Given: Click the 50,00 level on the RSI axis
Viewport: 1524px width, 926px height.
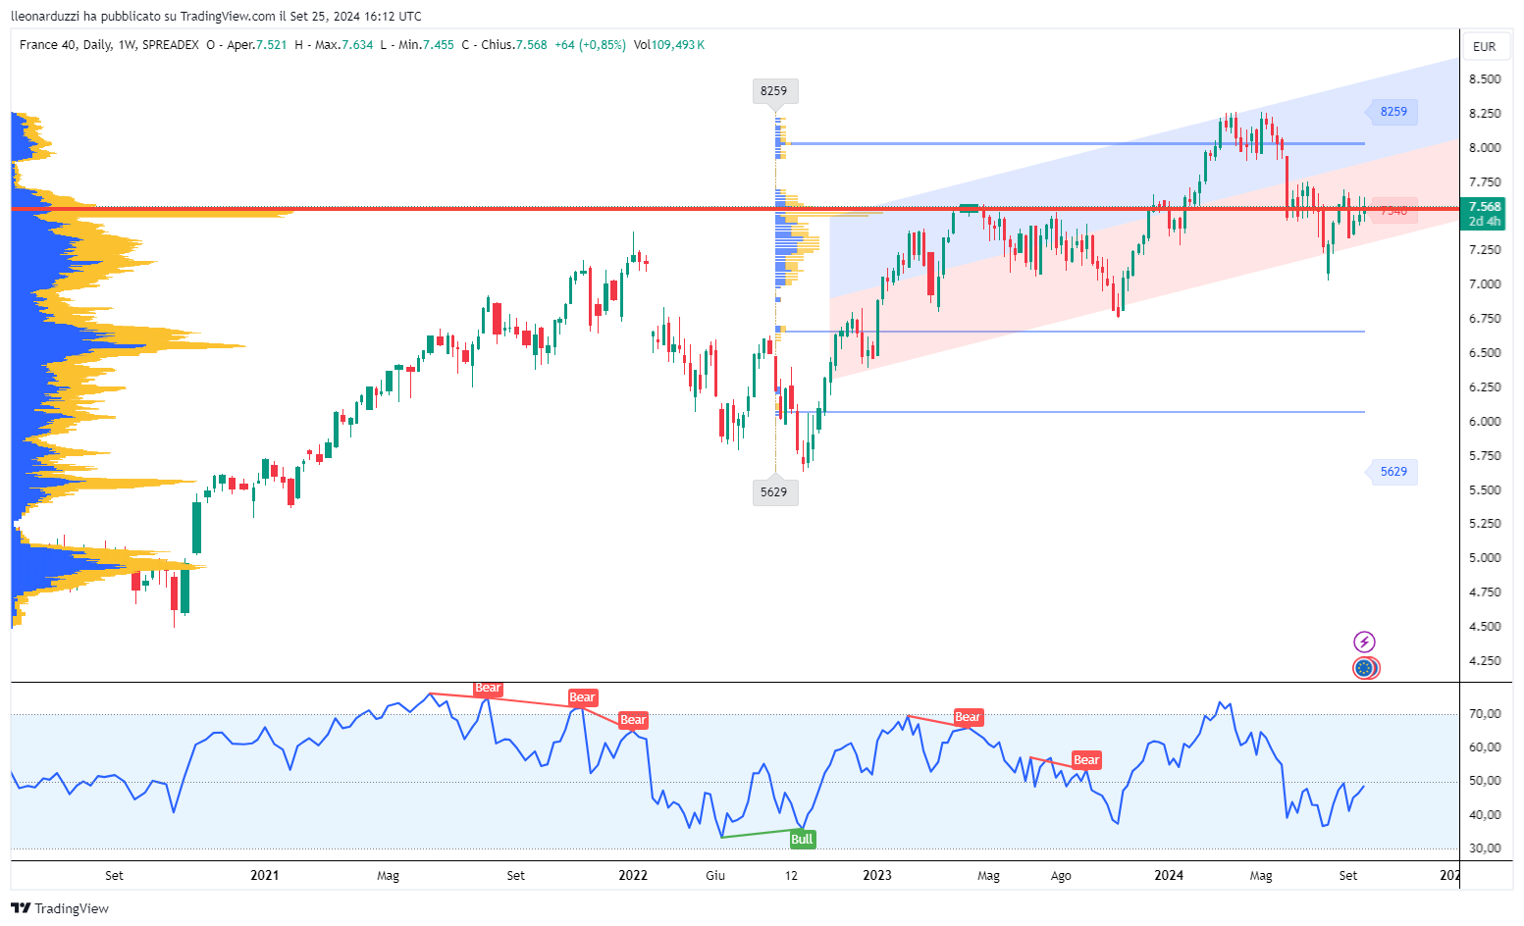Looking at the screenshot, I should click(1485, 781).
